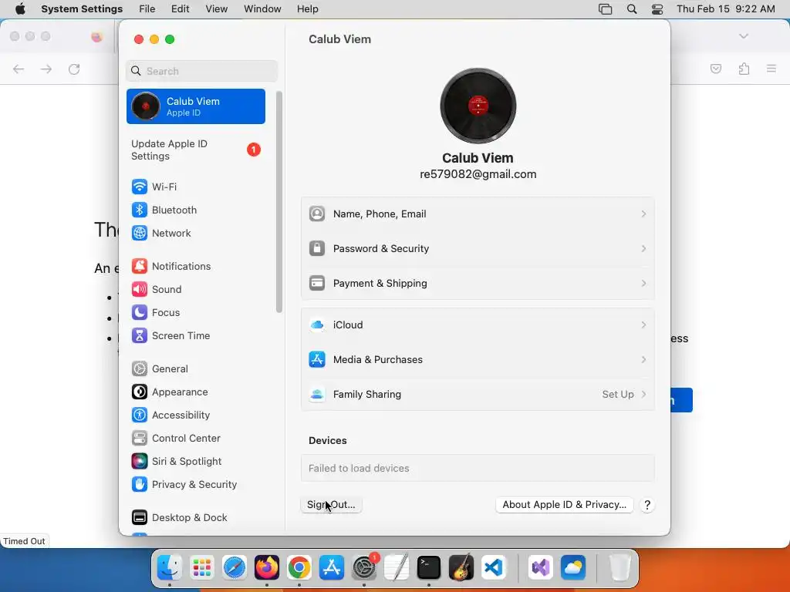The width and height of the screenshot is (790, 592).
Task: Click System Settings icon in the Dock
Action: pos(364,568)
